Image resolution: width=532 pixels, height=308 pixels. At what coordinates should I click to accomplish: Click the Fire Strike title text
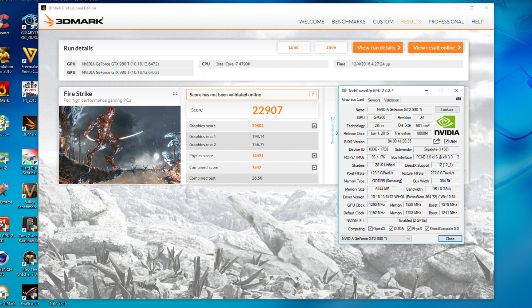[78, 94]
